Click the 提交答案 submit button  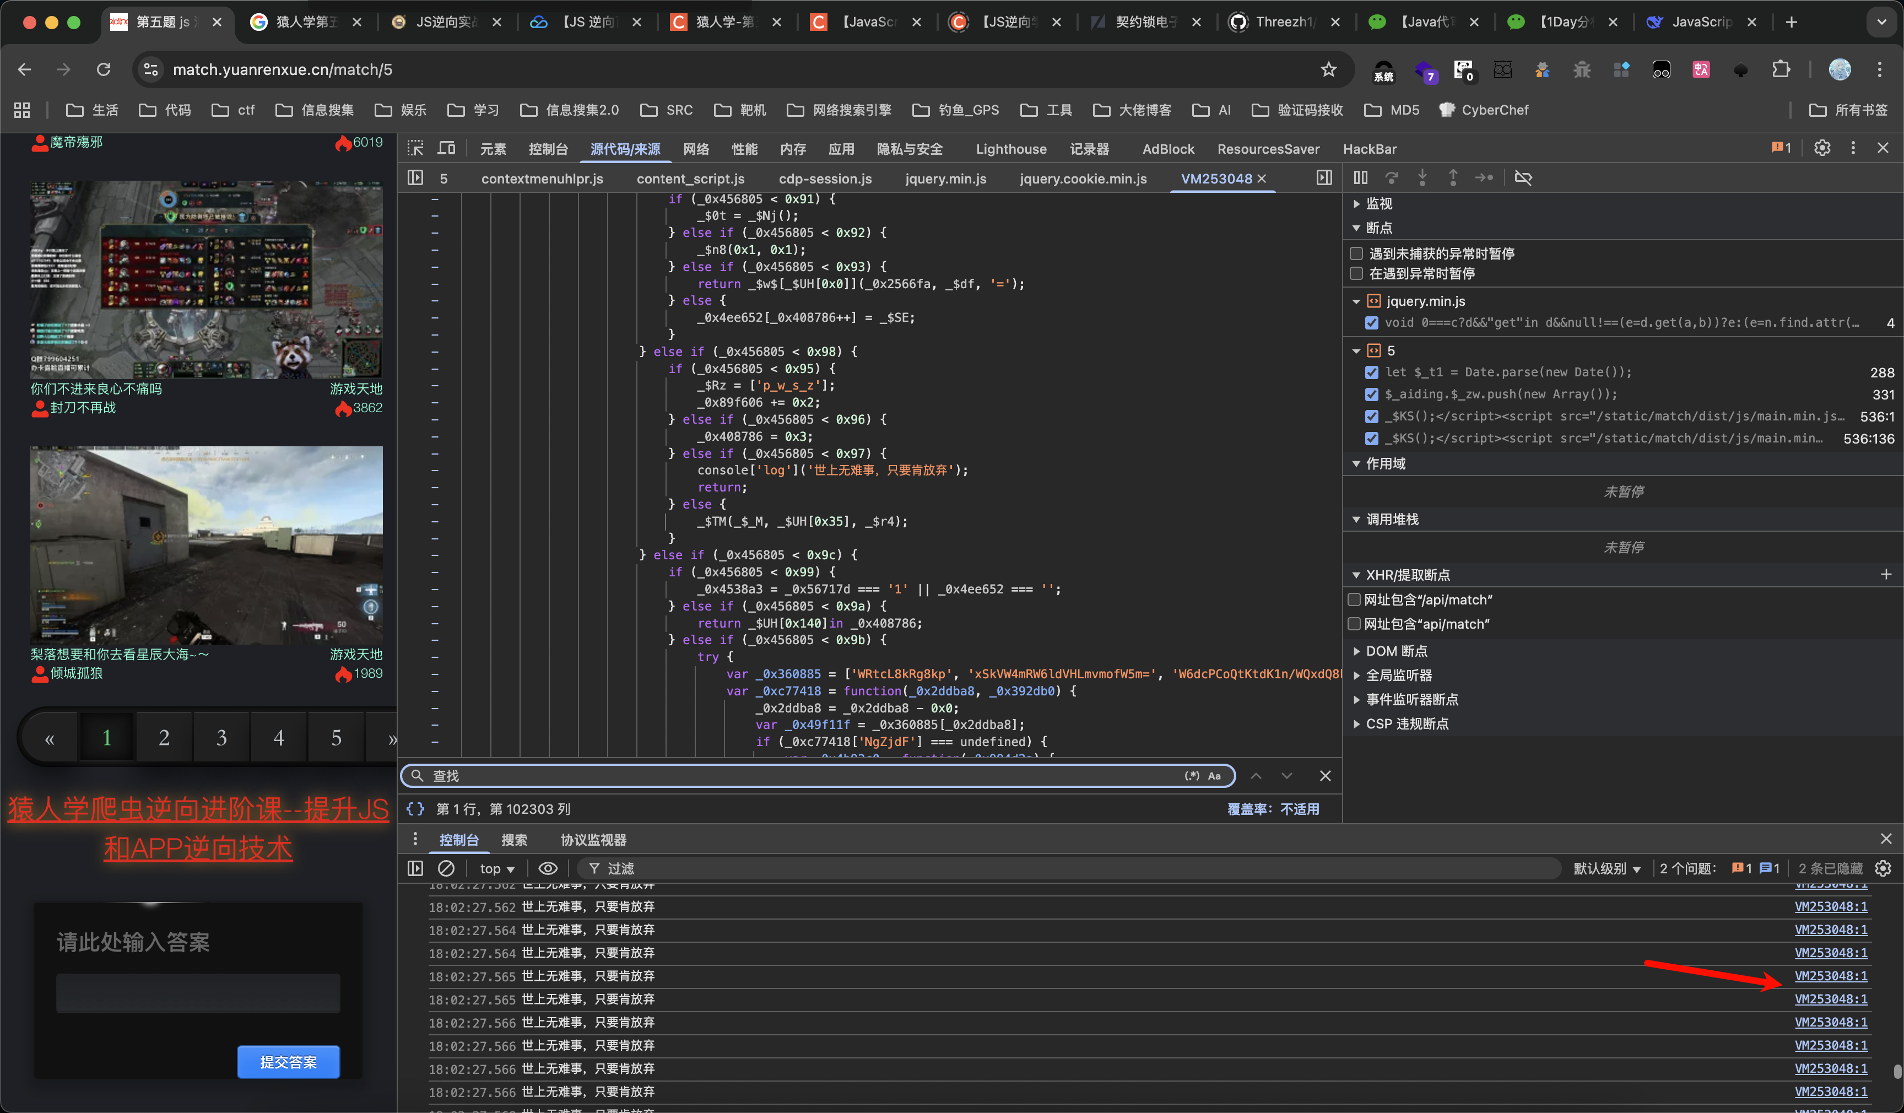[288, 1062]
